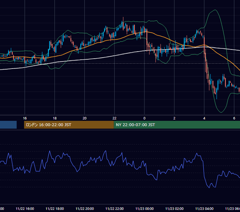Click the hour label 18 on time axis
Screen dimensions: 240x212
pos(55,118)
